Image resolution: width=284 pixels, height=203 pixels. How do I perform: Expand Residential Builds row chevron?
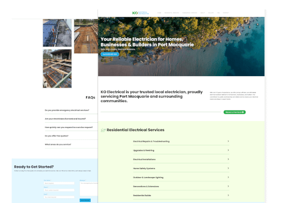[228, 196]
